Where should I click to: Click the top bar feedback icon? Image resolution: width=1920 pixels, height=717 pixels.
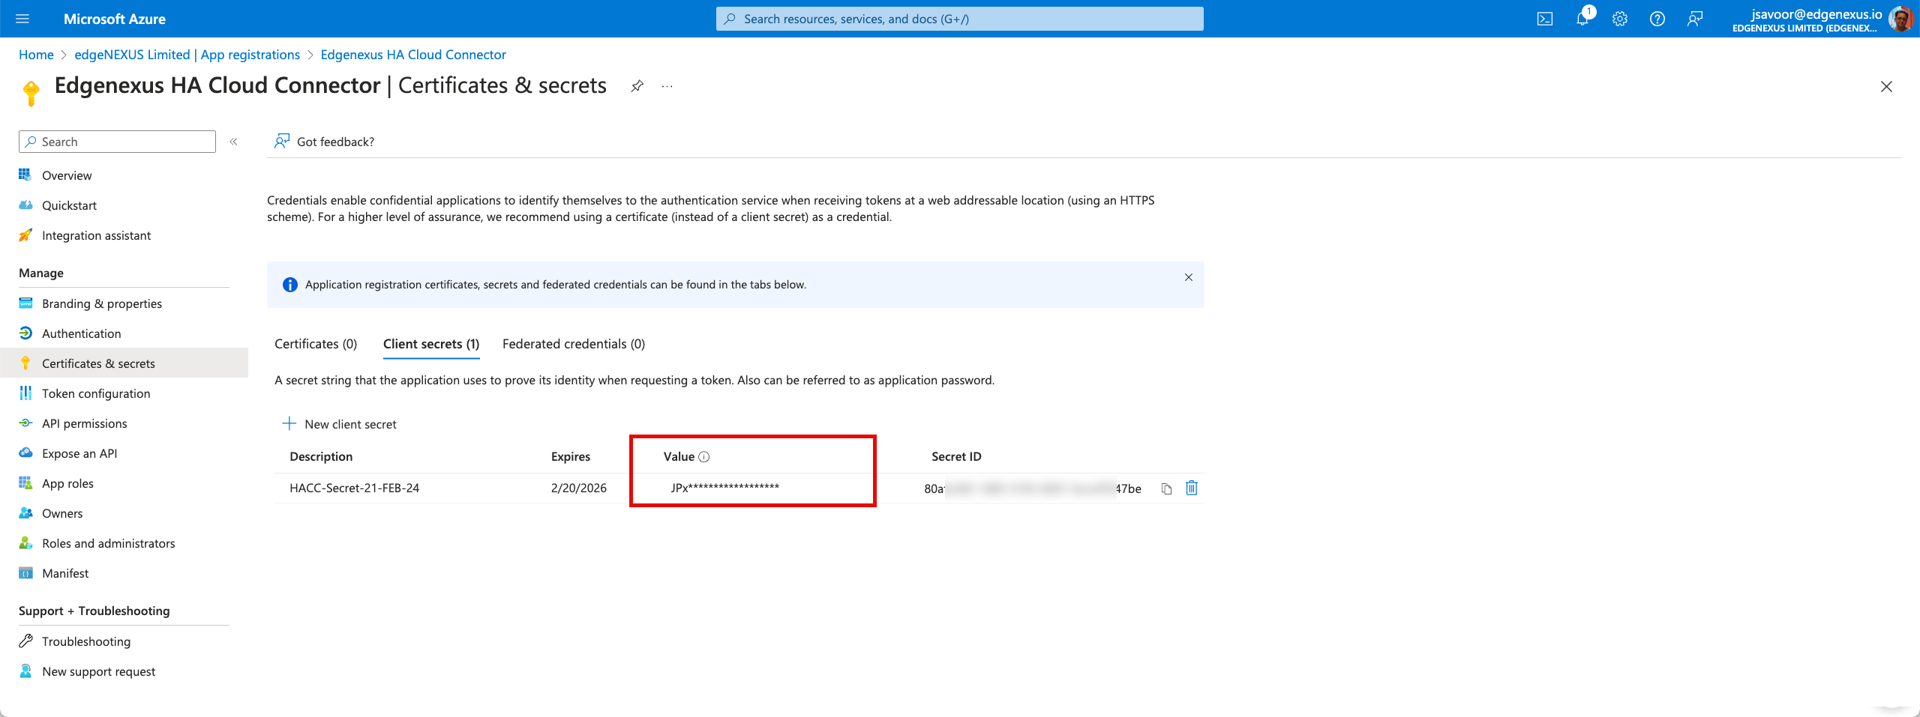pyautogui.click(x=1695, y=19)
